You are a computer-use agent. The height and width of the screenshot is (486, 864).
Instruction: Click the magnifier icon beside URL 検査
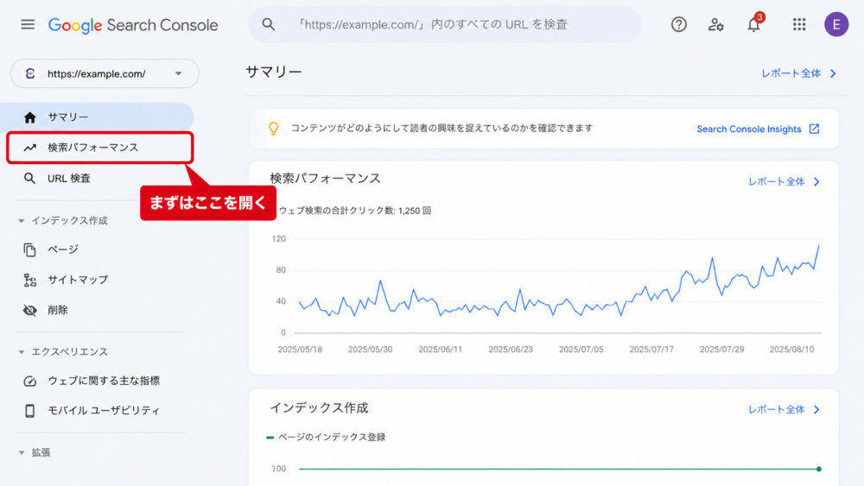(x=29, y=179)
